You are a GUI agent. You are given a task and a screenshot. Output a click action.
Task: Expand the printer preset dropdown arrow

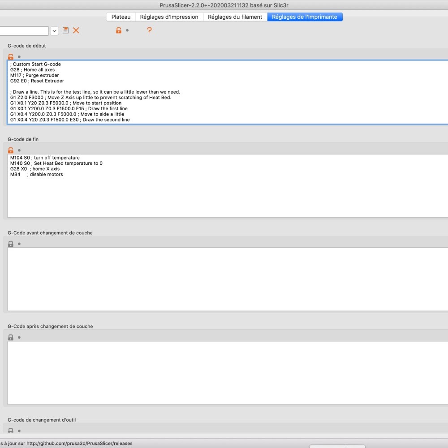pyautogui.click(x=54, y=30)
